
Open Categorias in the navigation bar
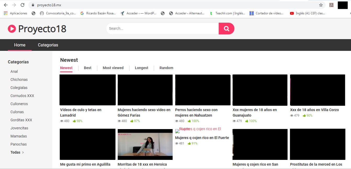point(48,45)
